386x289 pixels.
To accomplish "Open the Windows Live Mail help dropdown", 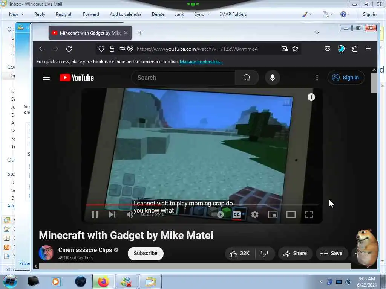I will click(x=345, y=14).
